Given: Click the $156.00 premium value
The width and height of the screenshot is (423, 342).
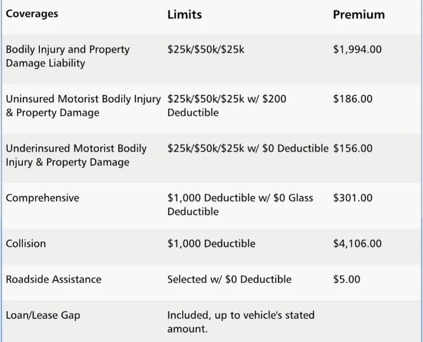Looking at the screenshot, I should tap(352, 149).
